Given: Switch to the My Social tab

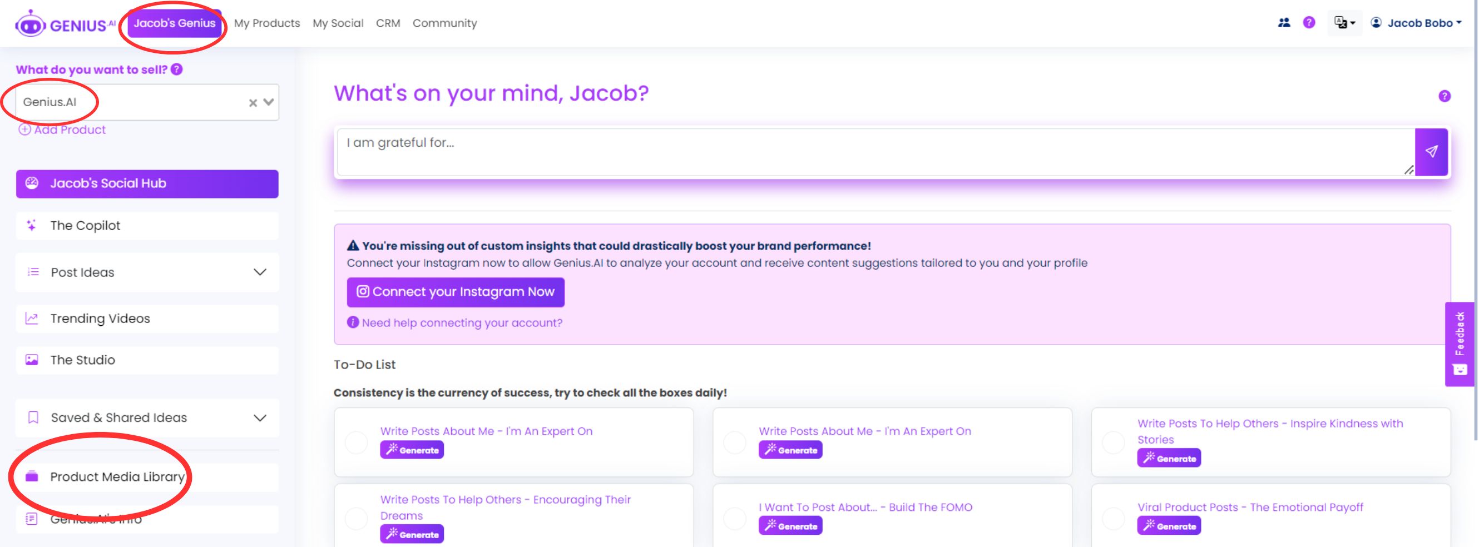Looking at the screenshot, I should (338, 23).
